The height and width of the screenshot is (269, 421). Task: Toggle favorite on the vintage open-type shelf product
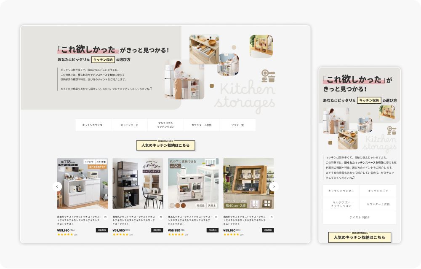point(161,218)
